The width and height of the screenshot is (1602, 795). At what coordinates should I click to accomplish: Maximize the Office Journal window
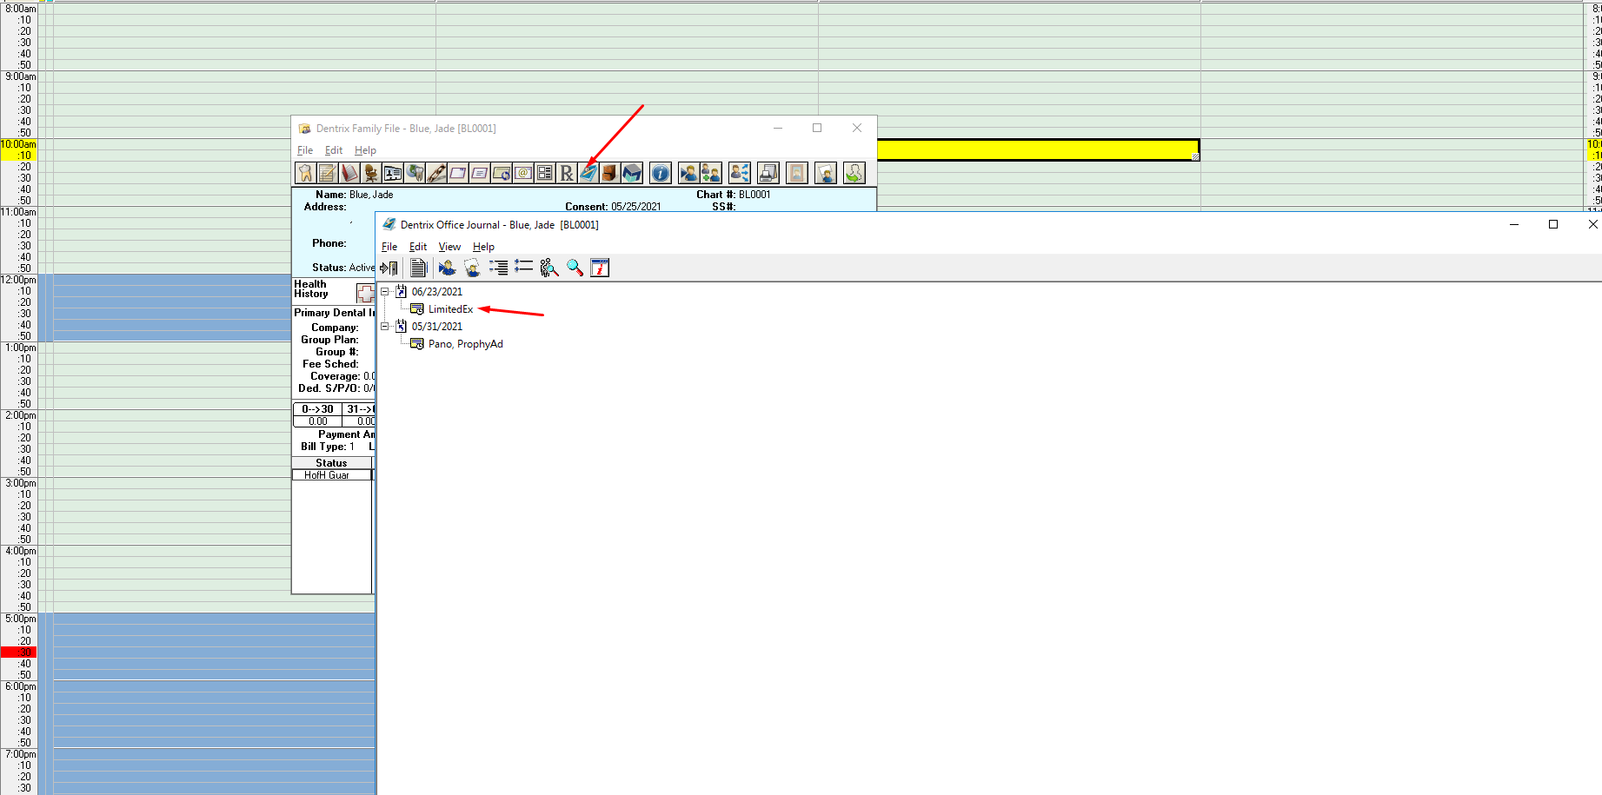pyautogui.click(x=1553, y=224)
